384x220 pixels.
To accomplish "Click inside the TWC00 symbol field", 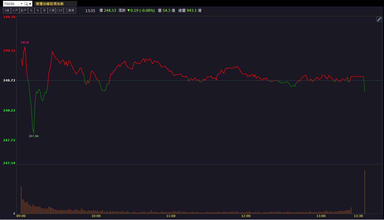I will [x=12, y=4].
